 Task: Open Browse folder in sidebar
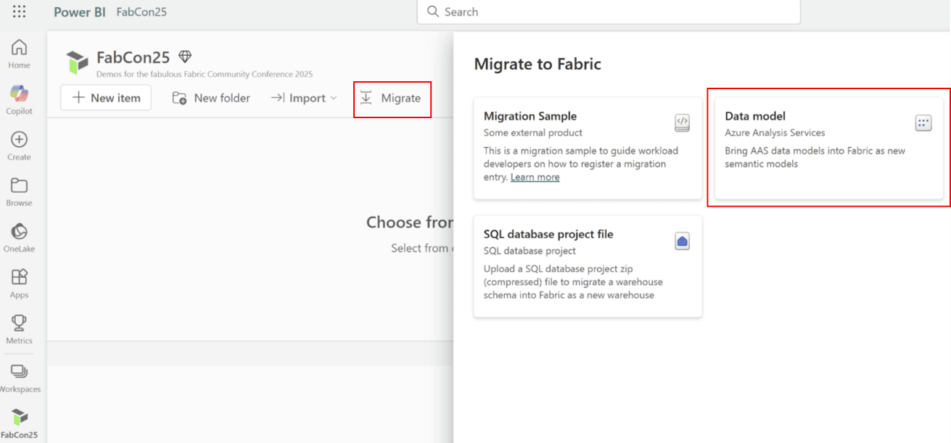(20, 192)
